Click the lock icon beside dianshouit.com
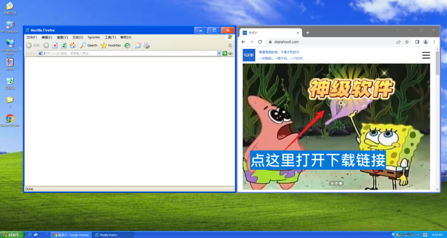Image resolution: width=447 pixels, height=238 pixels. click(270, 42)
